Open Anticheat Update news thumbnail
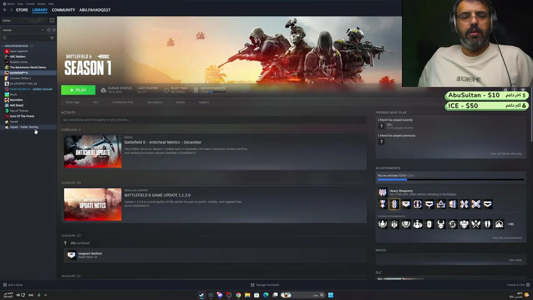Viewport: 533px width, 300px height. 93,151
